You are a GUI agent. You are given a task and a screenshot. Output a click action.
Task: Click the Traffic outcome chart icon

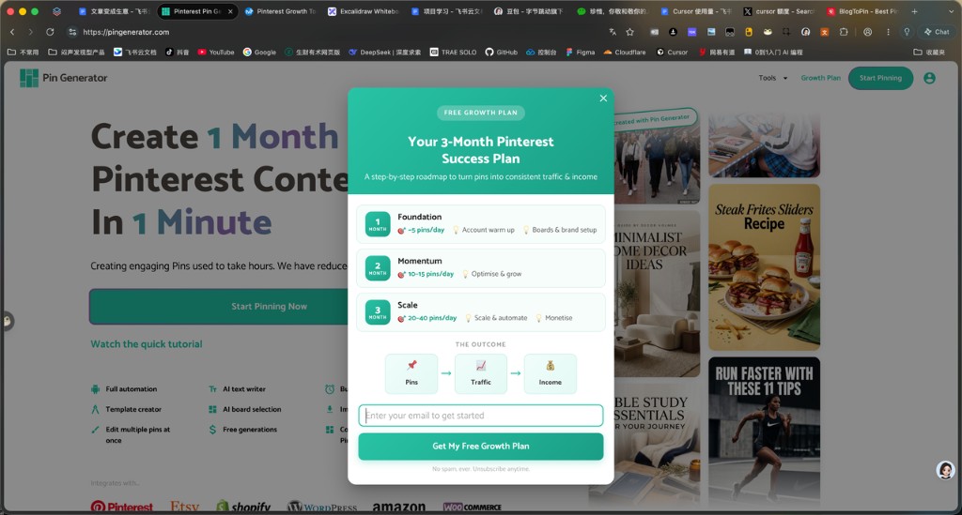(481, 366)
